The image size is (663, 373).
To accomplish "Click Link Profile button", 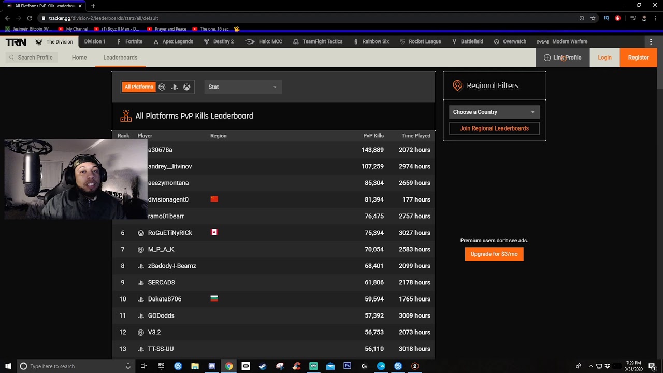I will click(563, 58).
